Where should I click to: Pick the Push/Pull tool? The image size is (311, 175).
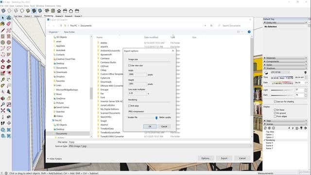[x=9, y=61]
